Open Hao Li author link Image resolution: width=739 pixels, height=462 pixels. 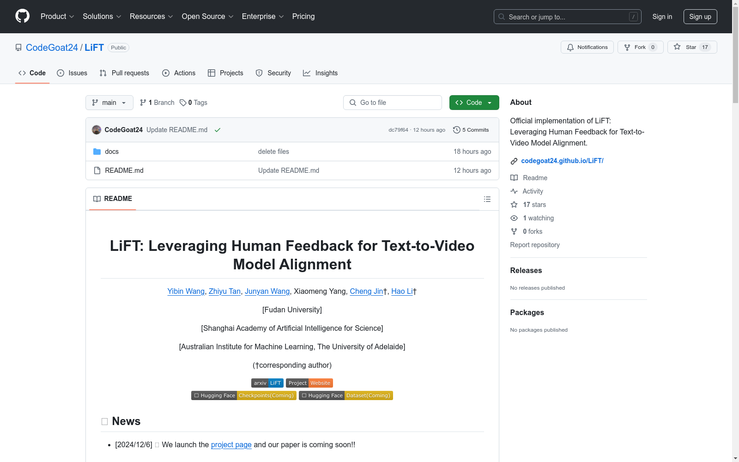click(402, 291)
